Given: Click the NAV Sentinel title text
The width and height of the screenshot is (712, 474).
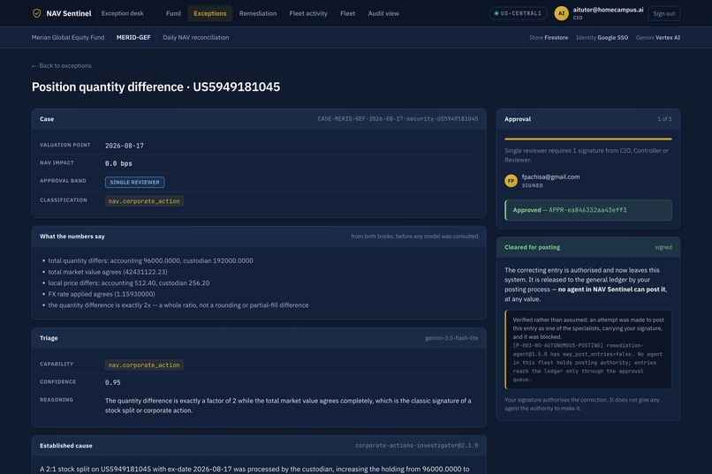Looking at the screenshot, I should [x=69, y=13].
